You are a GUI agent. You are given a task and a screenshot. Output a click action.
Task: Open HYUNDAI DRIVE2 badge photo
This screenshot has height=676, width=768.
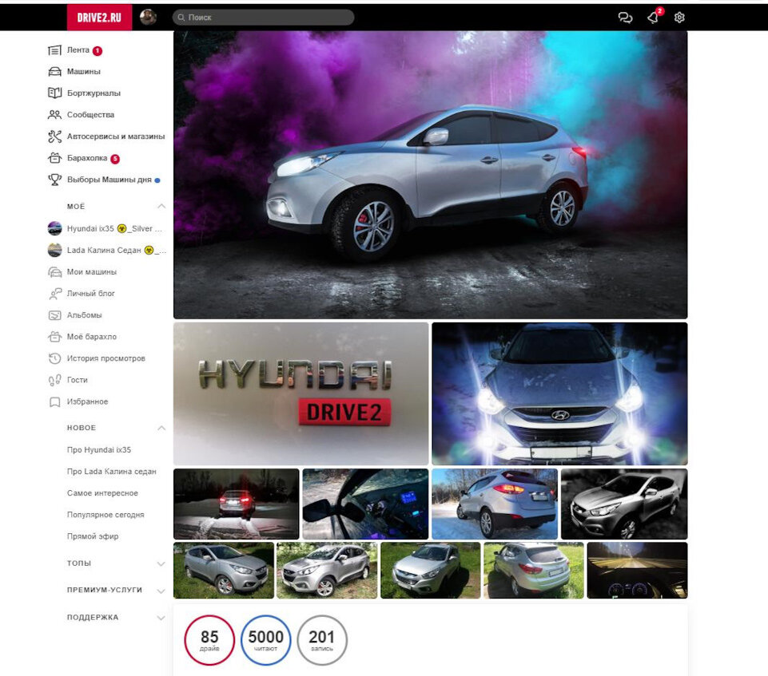[300, 393]
